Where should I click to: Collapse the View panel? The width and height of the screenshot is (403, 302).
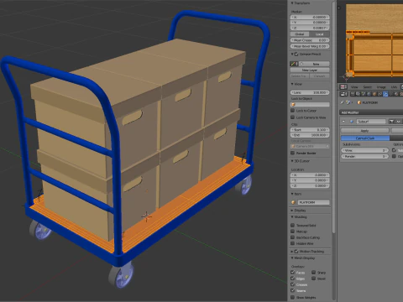pyautogui.click(x=292, y=84)
